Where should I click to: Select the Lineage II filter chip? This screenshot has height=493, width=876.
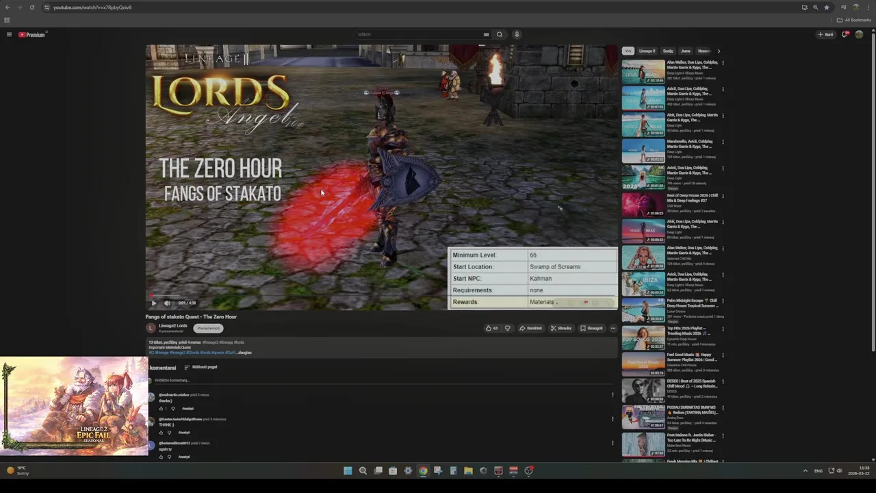647,51
